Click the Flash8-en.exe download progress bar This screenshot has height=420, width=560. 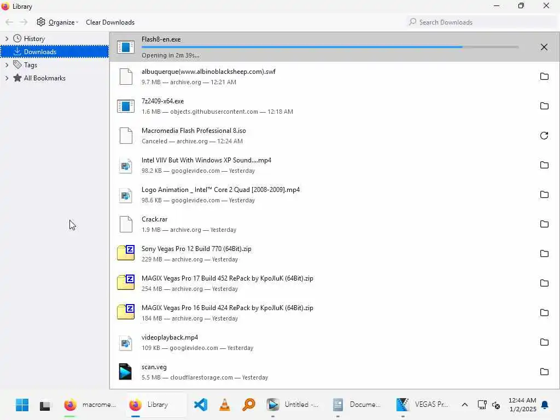[x=330, y=47]
